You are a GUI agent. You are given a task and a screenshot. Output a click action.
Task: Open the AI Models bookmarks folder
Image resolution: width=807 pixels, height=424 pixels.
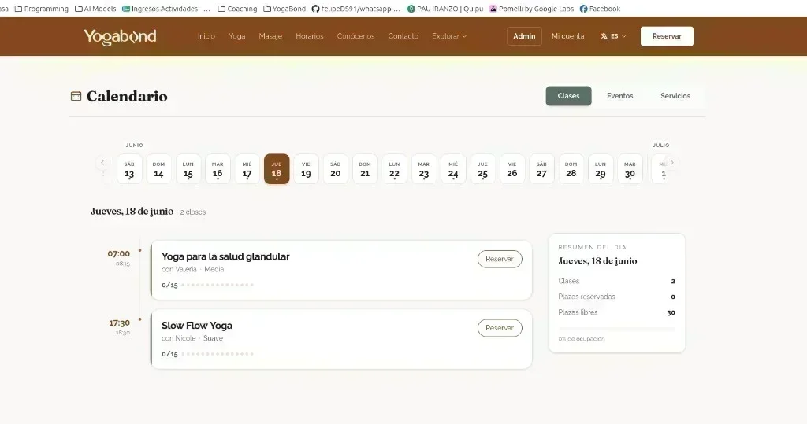coord(95,9)
